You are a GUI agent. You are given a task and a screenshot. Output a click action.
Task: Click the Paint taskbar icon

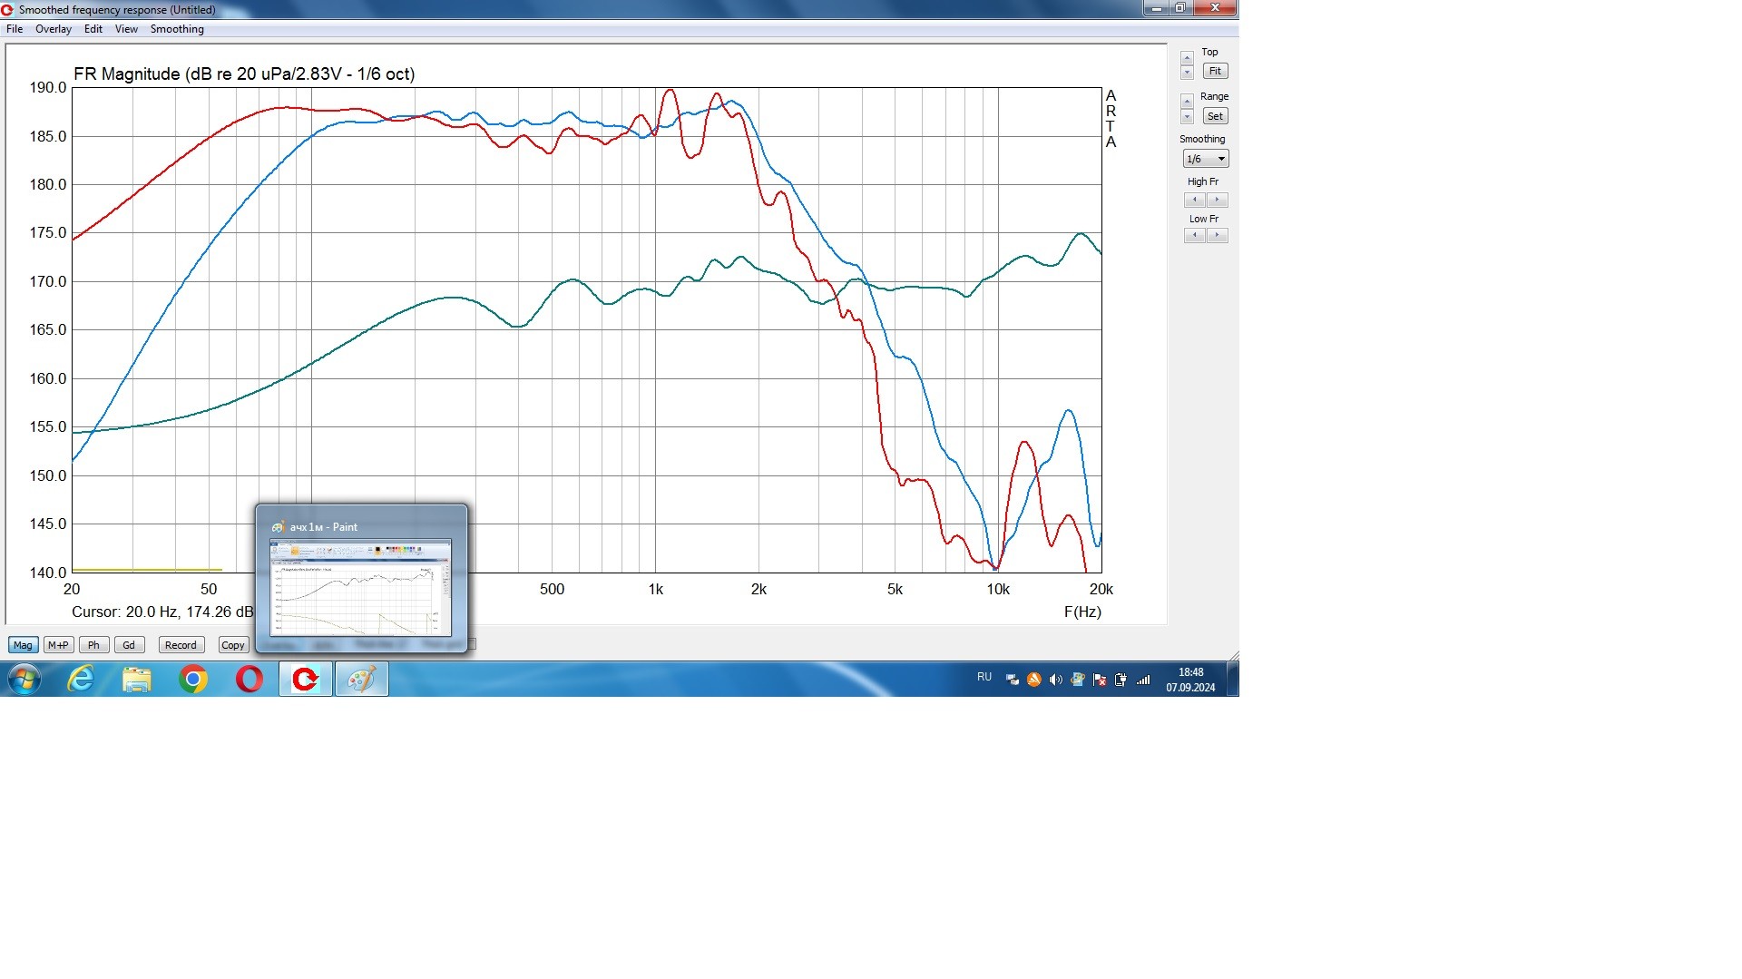coord(362,679)
